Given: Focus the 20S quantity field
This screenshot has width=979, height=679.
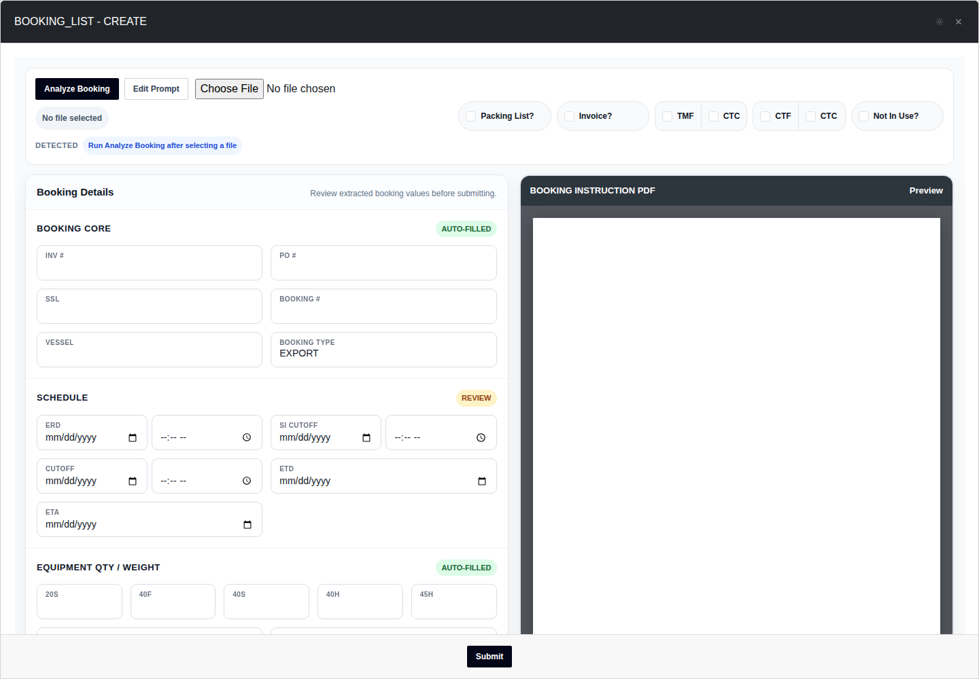Looking at the screenshot, I should pyautogui.click(x=80, y=602).
